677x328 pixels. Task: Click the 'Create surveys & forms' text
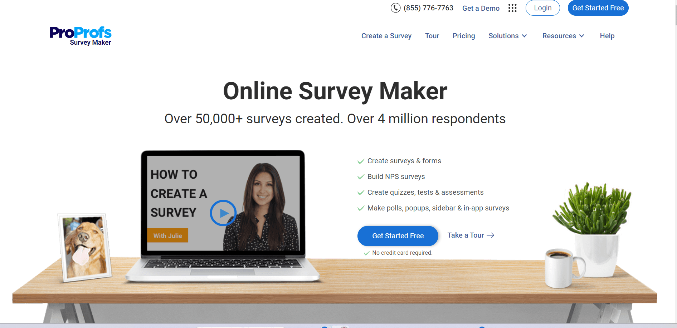pyautogui.click(x=404, y=161)
